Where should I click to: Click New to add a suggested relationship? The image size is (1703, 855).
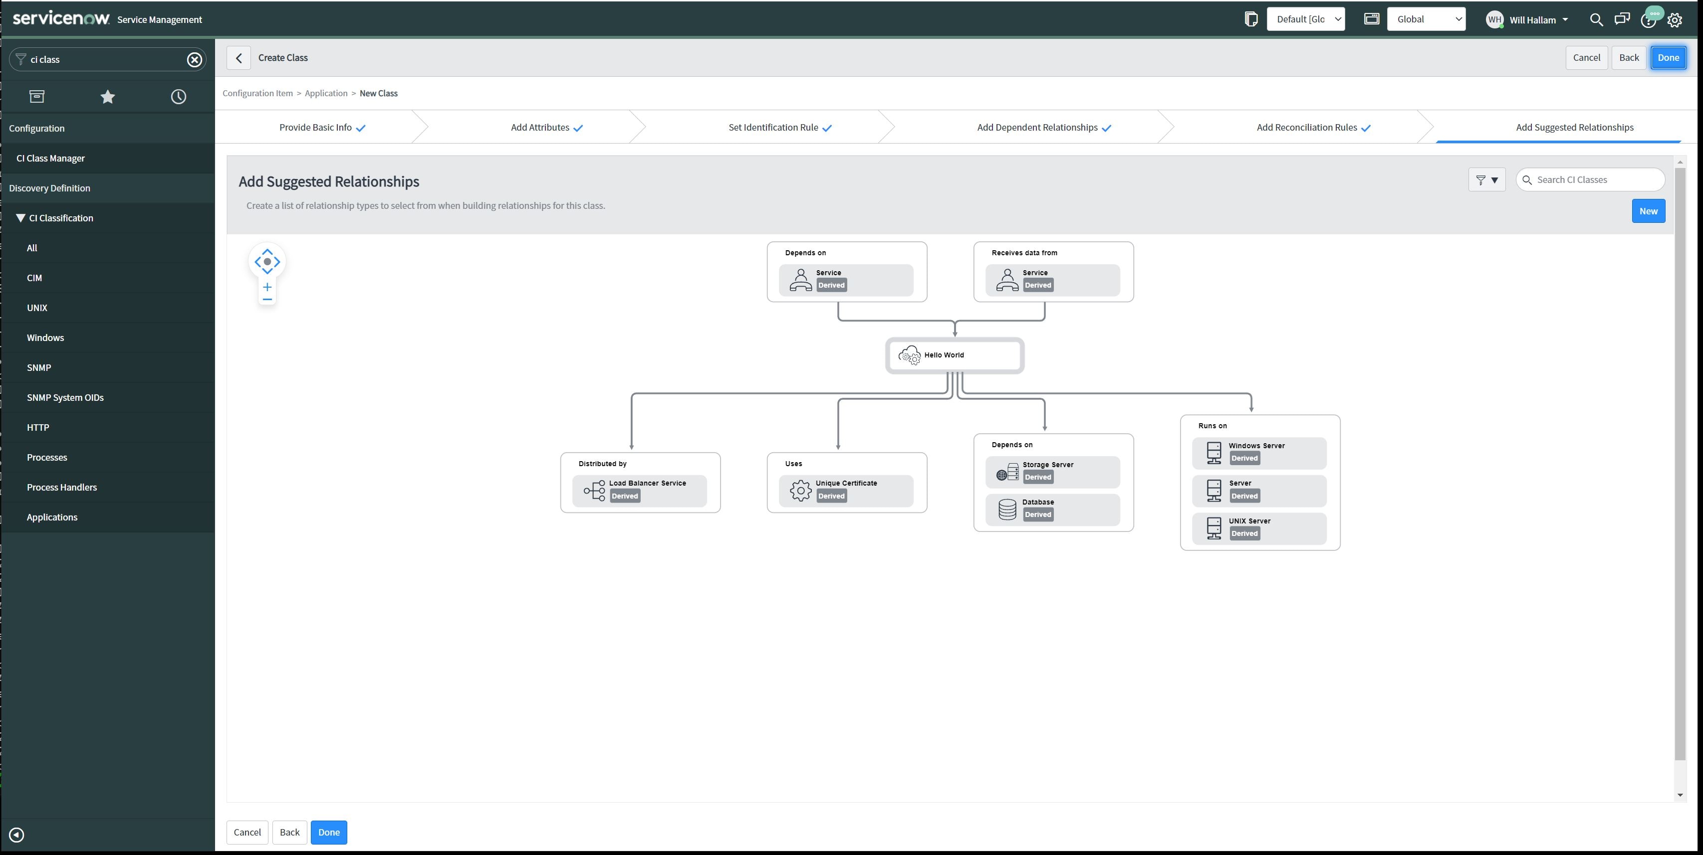[1648, 211]
